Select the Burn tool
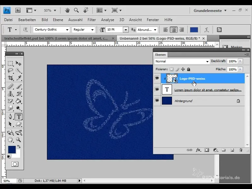This screenshot has height=189, width=252. [19, 108]
